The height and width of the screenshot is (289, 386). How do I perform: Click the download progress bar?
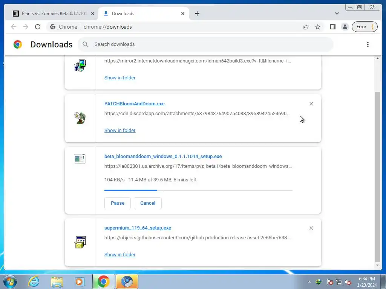pos(198,190)
